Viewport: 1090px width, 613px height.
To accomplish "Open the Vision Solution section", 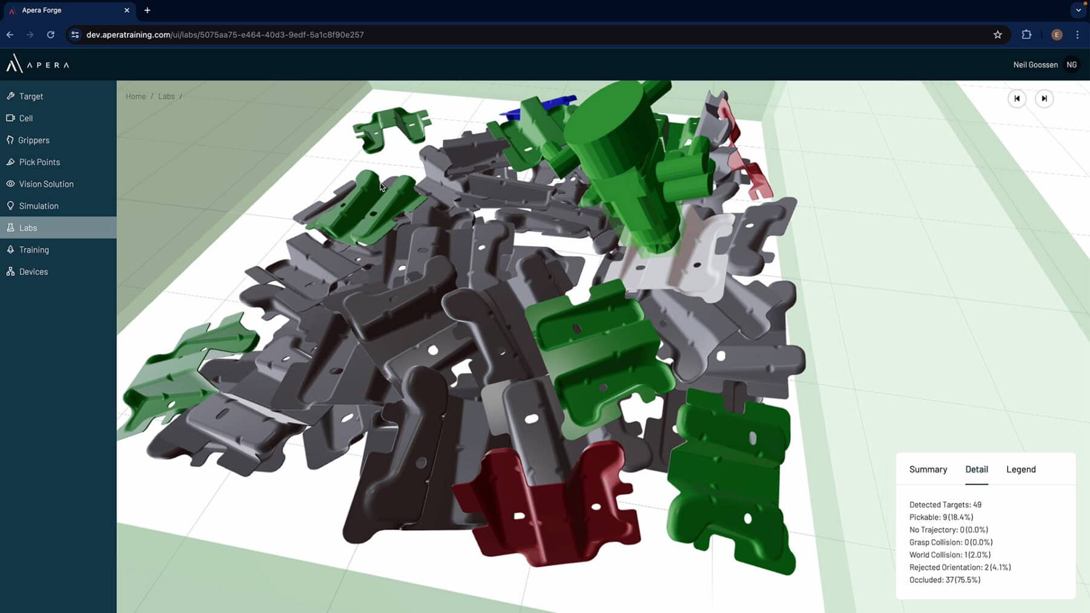I will 46,184.
